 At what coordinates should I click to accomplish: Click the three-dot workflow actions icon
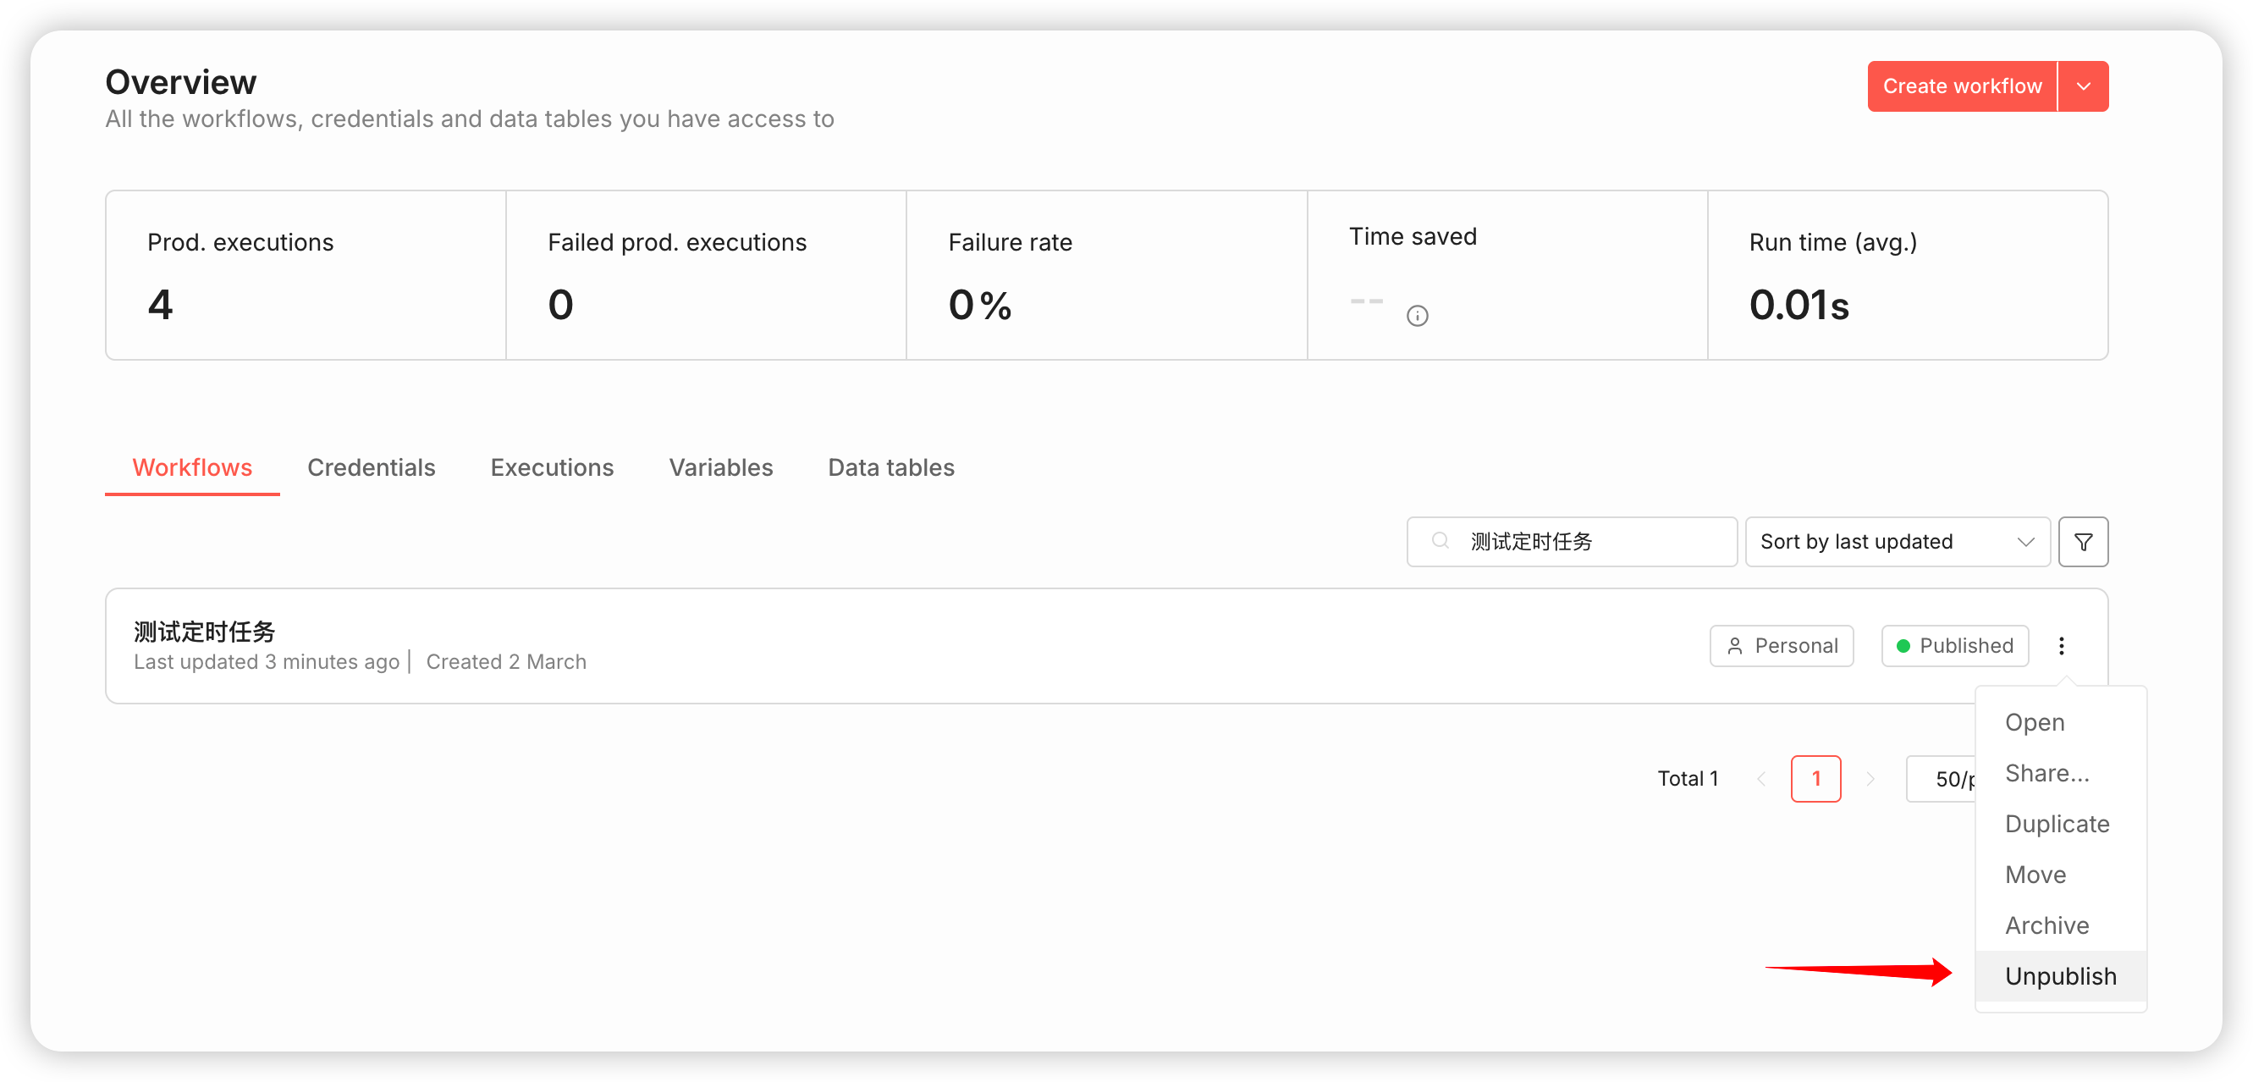[x=2061, y=645]
